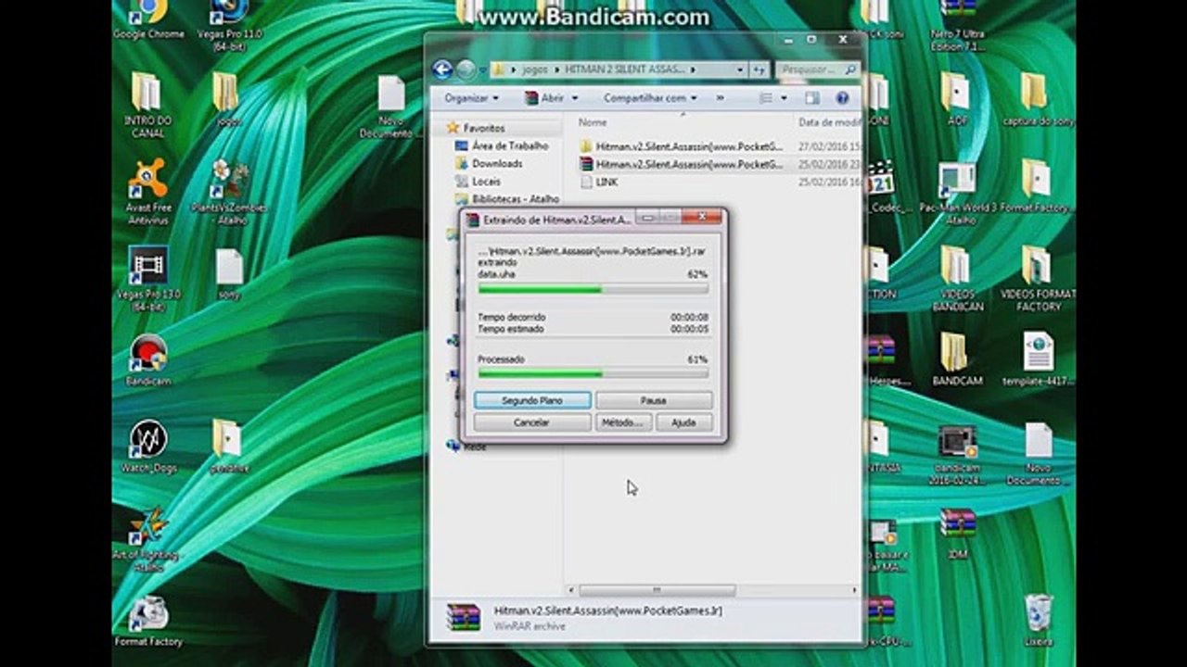Open the jogos folder on the desktop

coord(228,99)
